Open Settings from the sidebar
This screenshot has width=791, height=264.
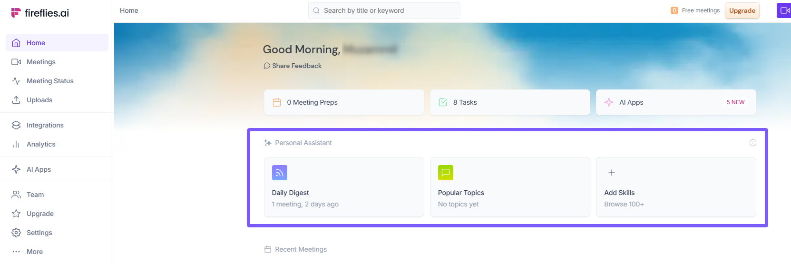(39, 233)
